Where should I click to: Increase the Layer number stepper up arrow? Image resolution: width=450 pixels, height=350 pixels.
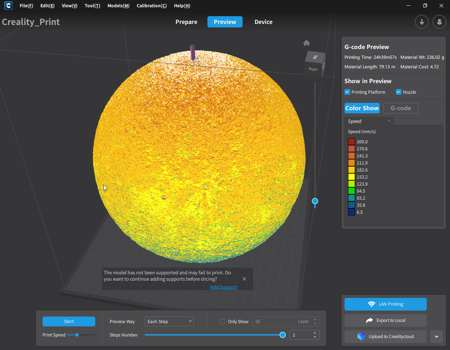tap(315, 319)
